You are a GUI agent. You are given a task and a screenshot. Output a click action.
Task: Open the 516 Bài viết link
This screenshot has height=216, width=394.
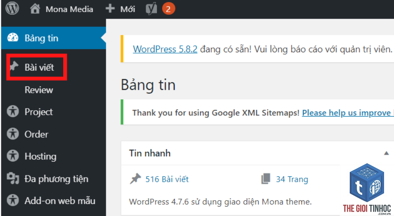[167, 179]
